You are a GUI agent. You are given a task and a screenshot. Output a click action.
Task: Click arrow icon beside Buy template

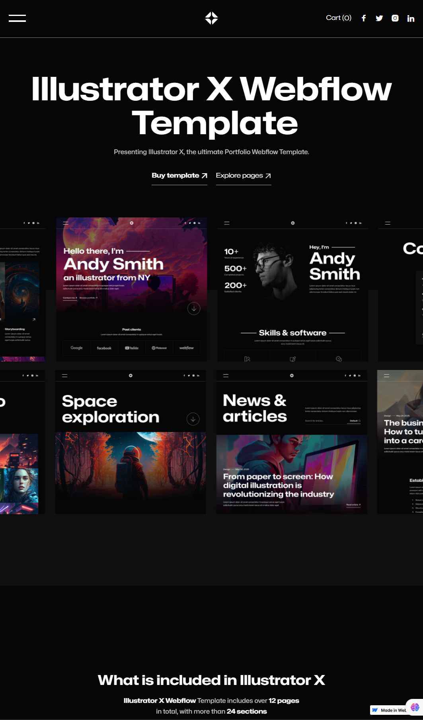(x=205, y=176)
